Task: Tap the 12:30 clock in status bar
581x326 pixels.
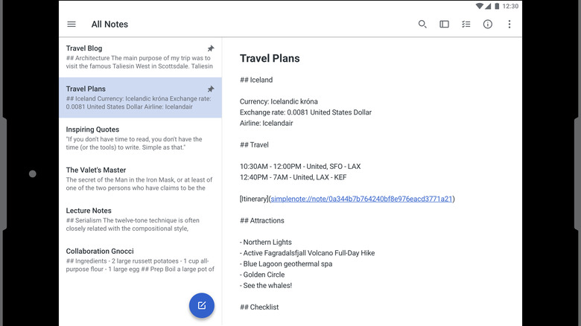Action: [x=510, y=6]
